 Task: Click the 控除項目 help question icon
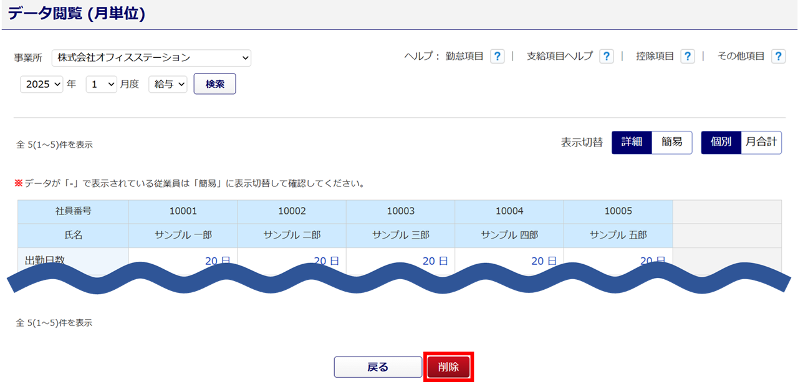coord(687,57)
